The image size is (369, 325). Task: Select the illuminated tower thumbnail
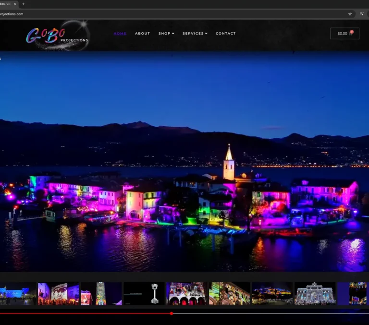point(101,294)
